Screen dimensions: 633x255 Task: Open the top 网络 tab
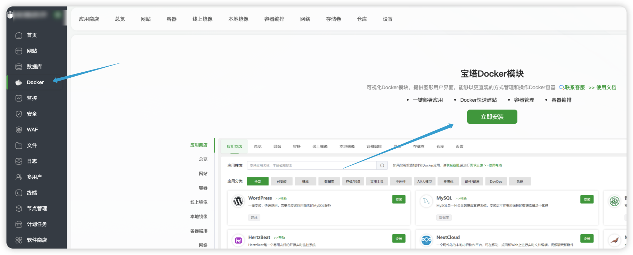pos(305,19)
